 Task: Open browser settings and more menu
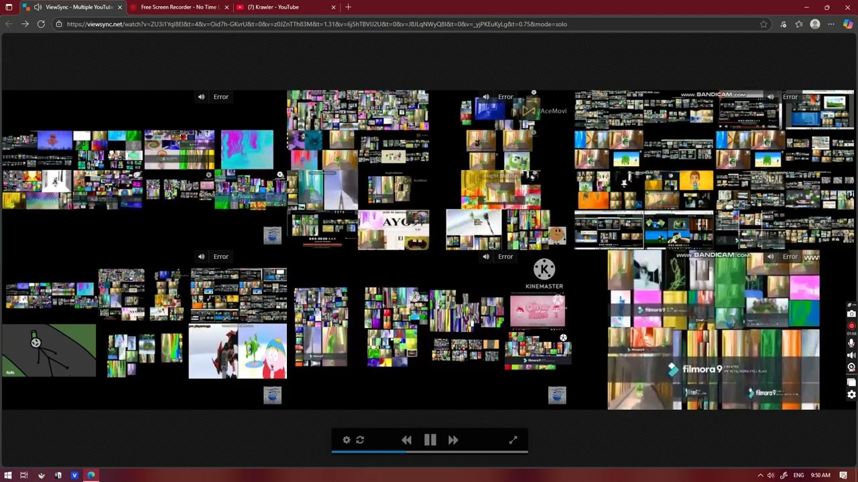point(831,24)
